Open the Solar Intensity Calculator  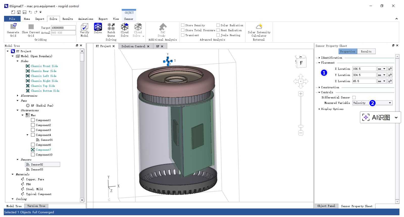[259, 27]
